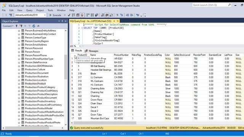Expand the Production.ProductCategory node
The width and height of the screenshot is (244, 137).
point(19,88)
